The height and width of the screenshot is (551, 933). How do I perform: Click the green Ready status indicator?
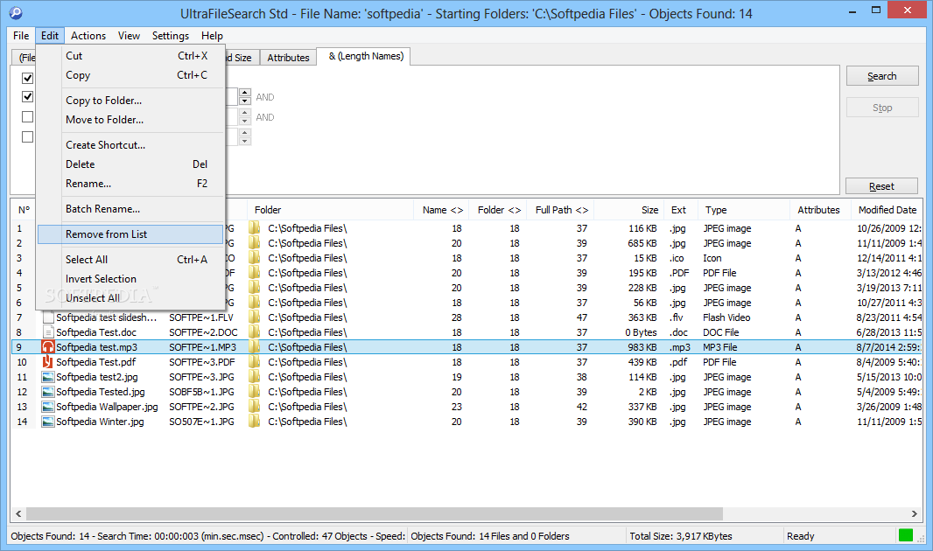coord(906,535)
